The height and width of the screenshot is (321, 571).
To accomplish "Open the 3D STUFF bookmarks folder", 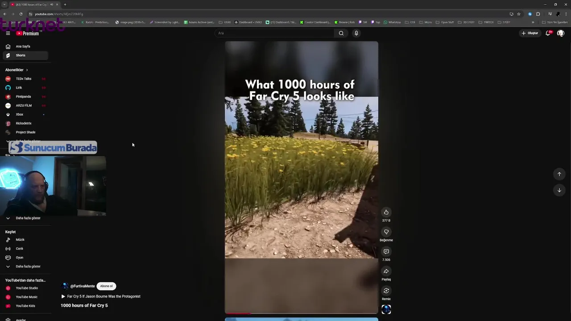I will (x=466, y=22).
